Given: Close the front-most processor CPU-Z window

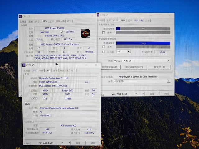Looking at the screenshot, I should pyautogui.click(x=92, y=16).
